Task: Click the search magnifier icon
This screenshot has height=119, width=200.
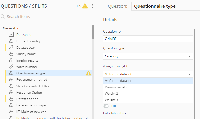Action: (3, 17)
